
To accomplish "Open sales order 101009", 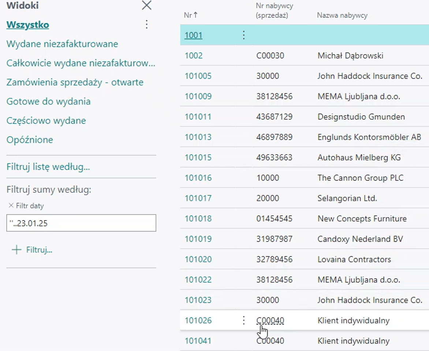I will 198,96.
